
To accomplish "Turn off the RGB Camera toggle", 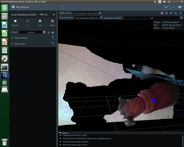I will coord(53,43).
